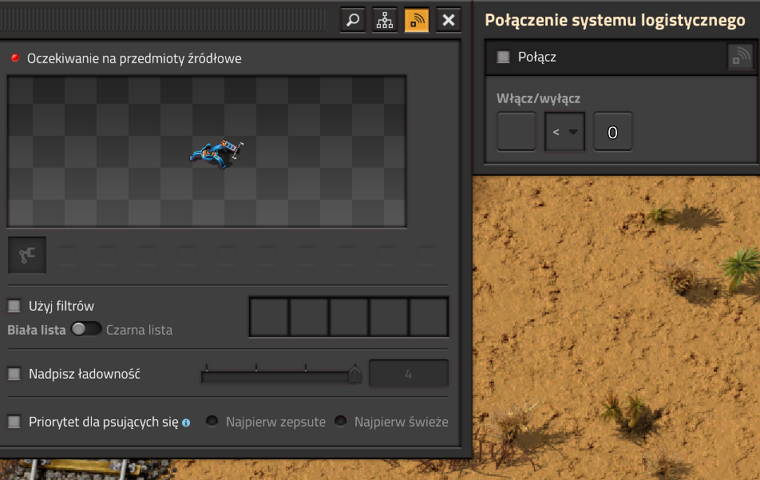The image size is (760, 480).
Task: Click the red status indicator light
Action: 14,58
